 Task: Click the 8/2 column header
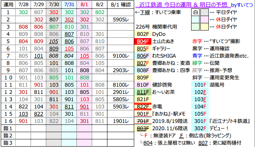(x=99, y=5)
